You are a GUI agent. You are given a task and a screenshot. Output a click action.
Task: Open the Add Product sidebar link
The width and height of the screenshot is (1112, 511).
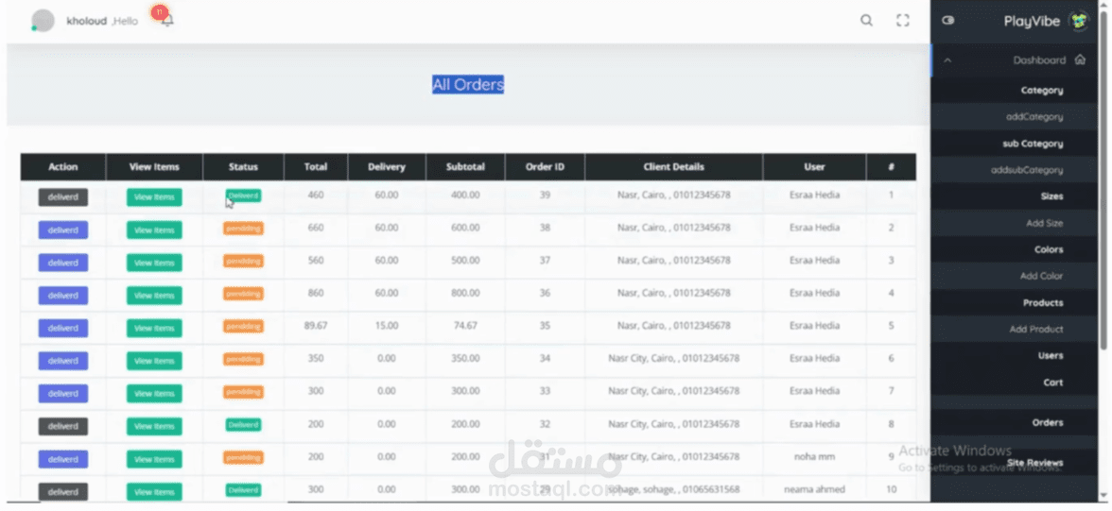1036,329
